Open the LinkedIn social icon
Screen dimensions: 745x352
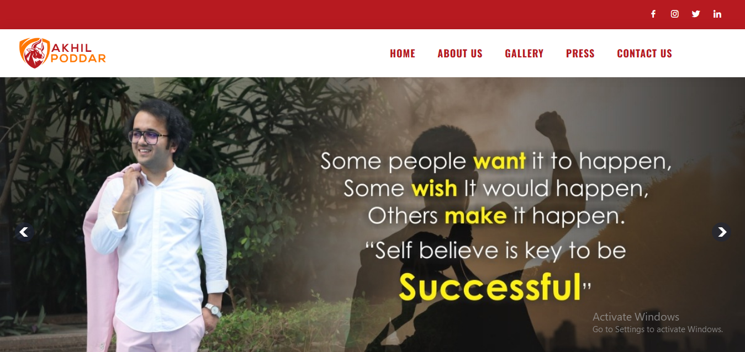717,14
